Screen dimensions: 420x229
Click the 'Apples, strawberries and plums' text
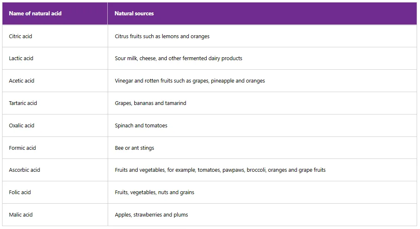coord(151,215)
